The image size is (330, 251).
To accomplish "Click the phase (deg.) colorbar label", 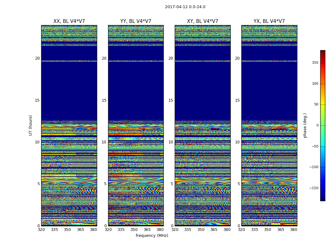I will pyautogui.click(x=305, y=125).
